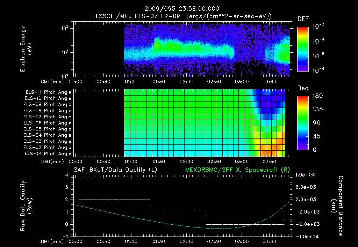Click the GMT(min) label under the spectrogram
Screen dimensions: 358x247
[52, 82]
